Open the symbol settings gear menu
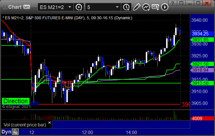 [x=79, y=7]
